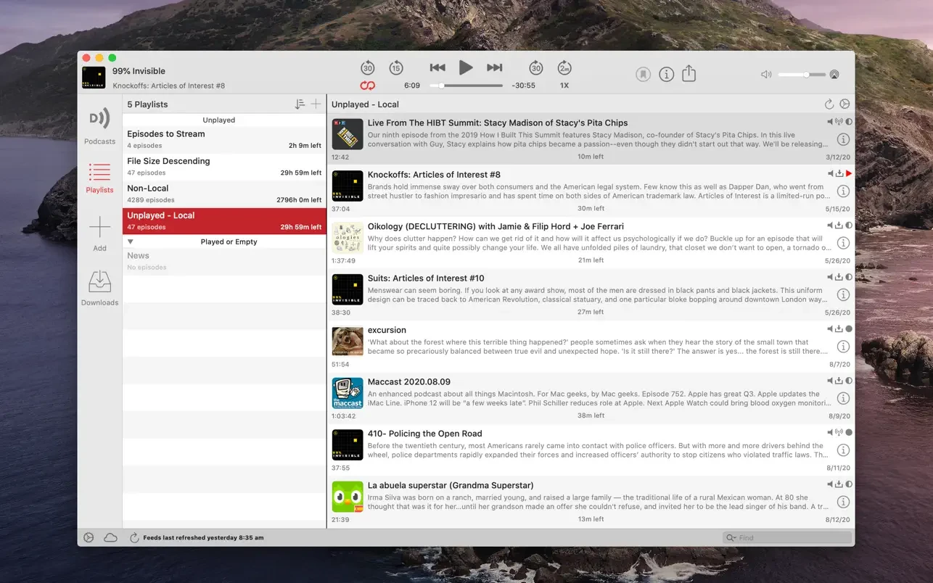
Task: Open the Downloads sidebar section
Action: coord(99,288)
